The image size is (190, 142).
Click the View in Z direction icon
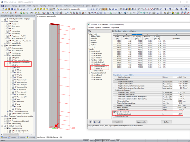(x=111, y=13)
